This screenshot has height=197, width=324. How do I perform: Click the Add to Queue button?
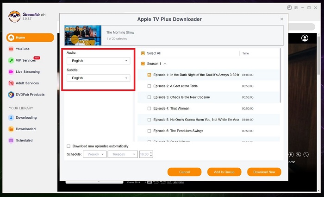point(224,172)
